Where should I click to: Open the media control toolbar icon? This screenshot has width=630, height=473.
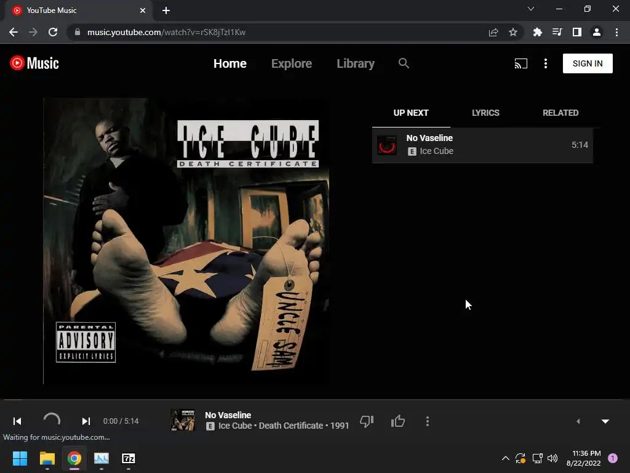point(557,32)
